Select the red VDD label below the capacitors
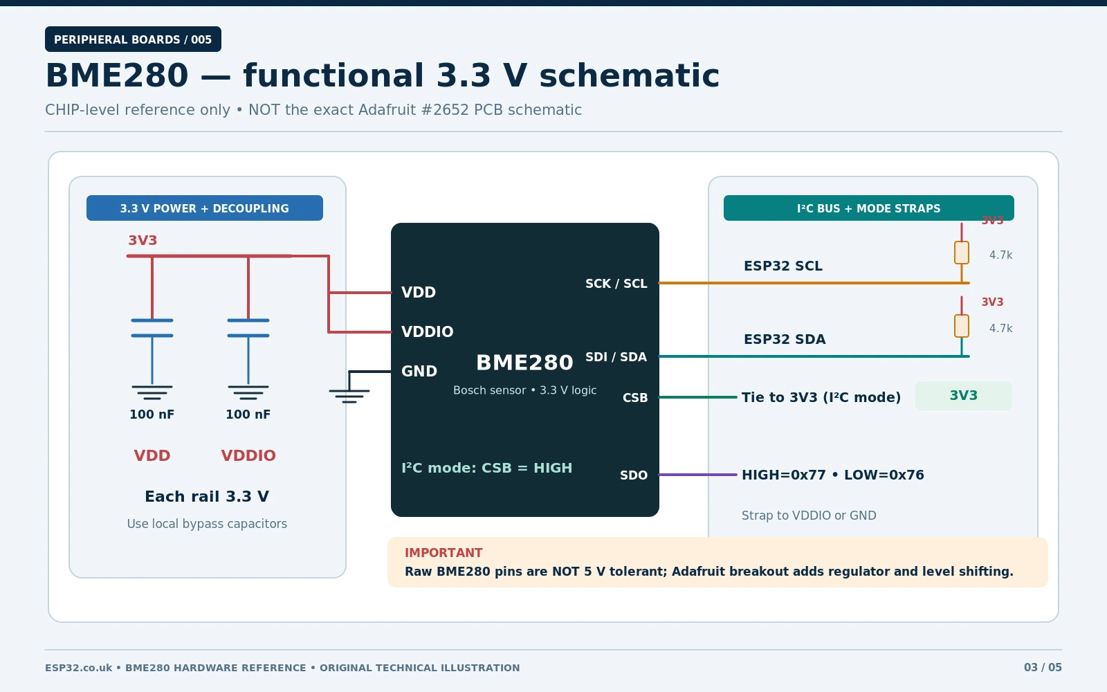 (152, 456)
